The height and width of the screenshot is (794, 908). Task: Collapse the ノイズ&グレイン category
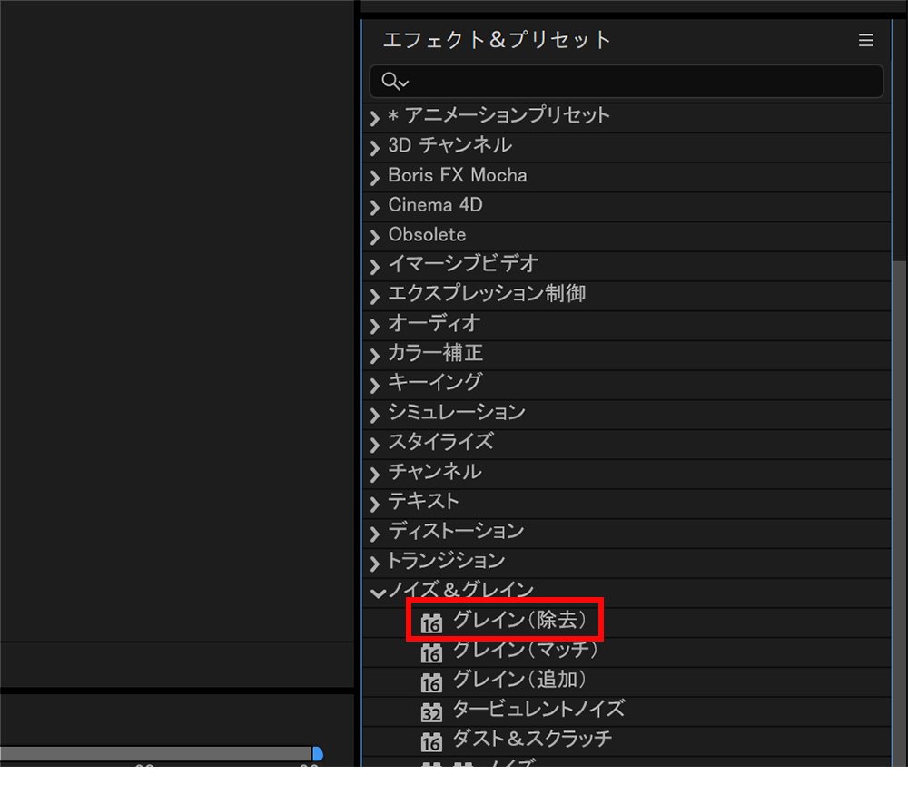(376, 593)
